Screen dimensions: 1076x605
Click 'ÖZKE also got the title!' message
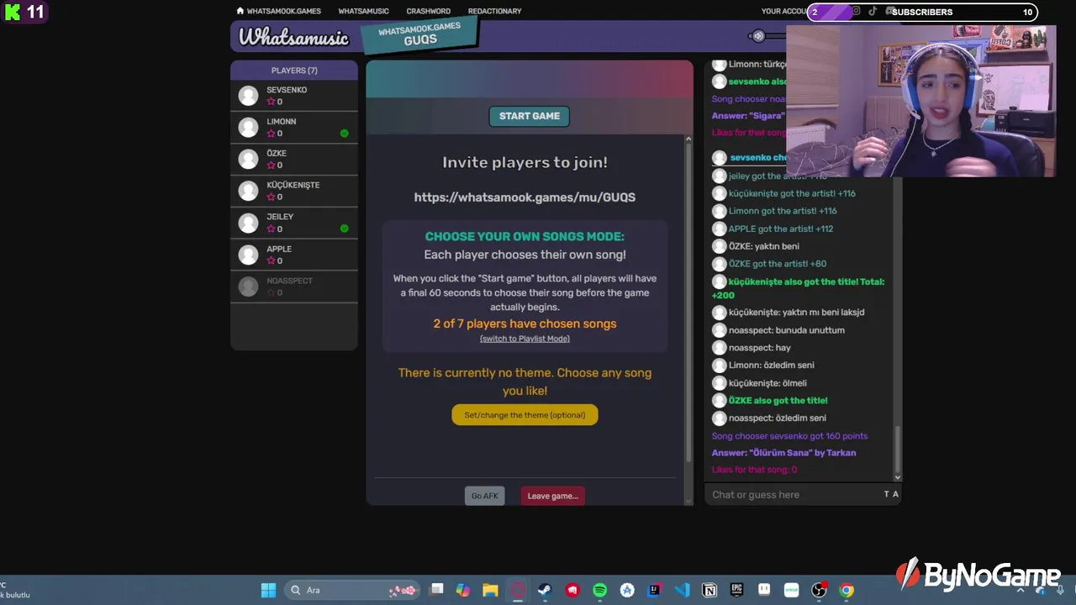coord(778,400)
